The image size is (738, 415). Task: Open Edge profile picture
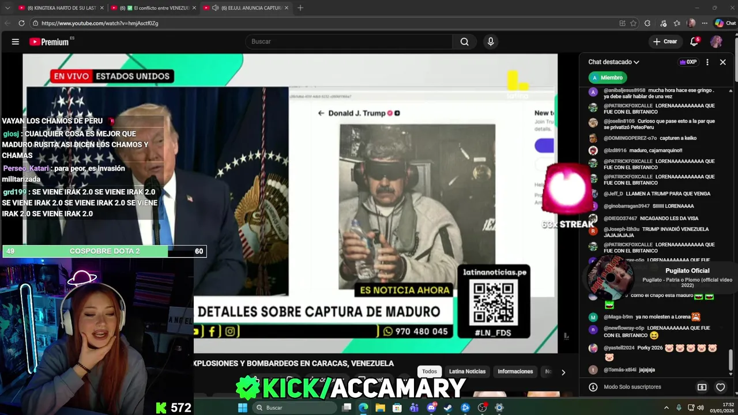point(691,23)
